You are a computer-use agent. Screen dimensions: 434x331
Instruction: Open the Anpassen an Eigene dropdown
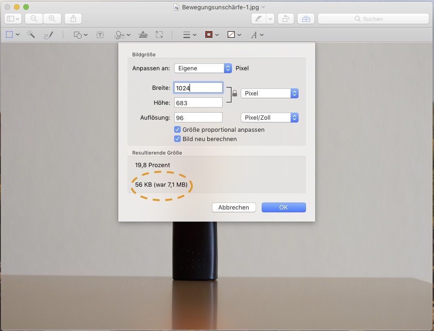tap(203, 68)
